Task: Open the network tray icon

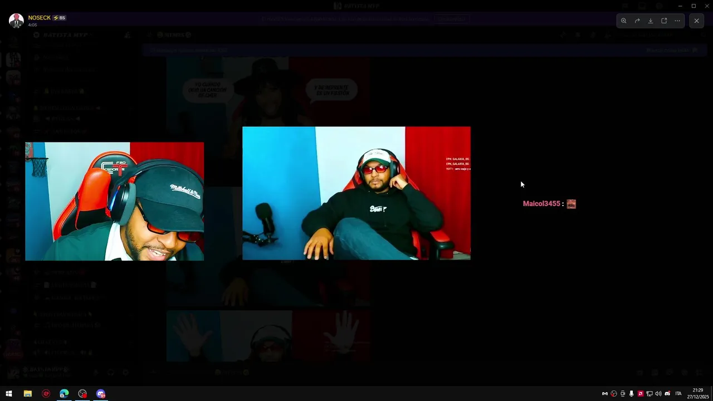Action: (x=649, y=394)
